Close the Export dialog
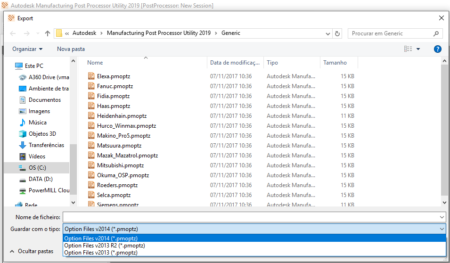The width and height of the screenshot is (450, 263). click(x=442, y=18)
